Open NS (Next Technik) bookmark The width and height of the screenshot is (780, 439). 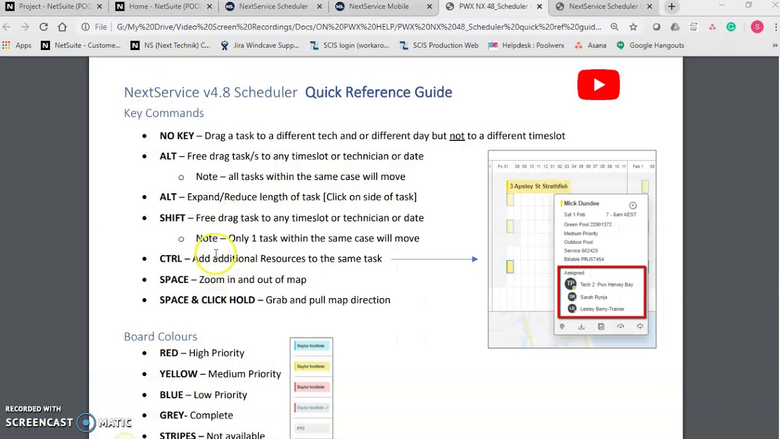[170, 45]
